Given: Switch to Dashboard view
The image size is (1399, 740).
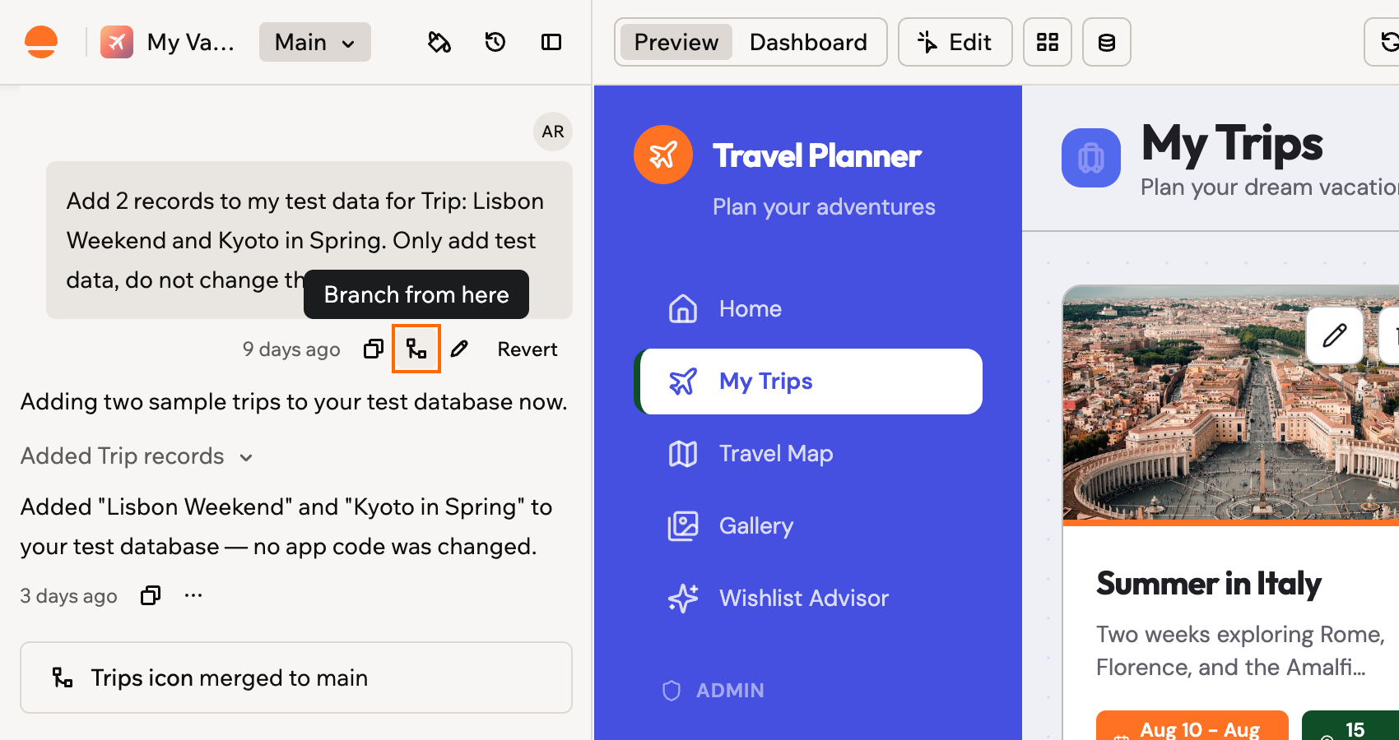Looking at the screenshot, I should (808, 42).
